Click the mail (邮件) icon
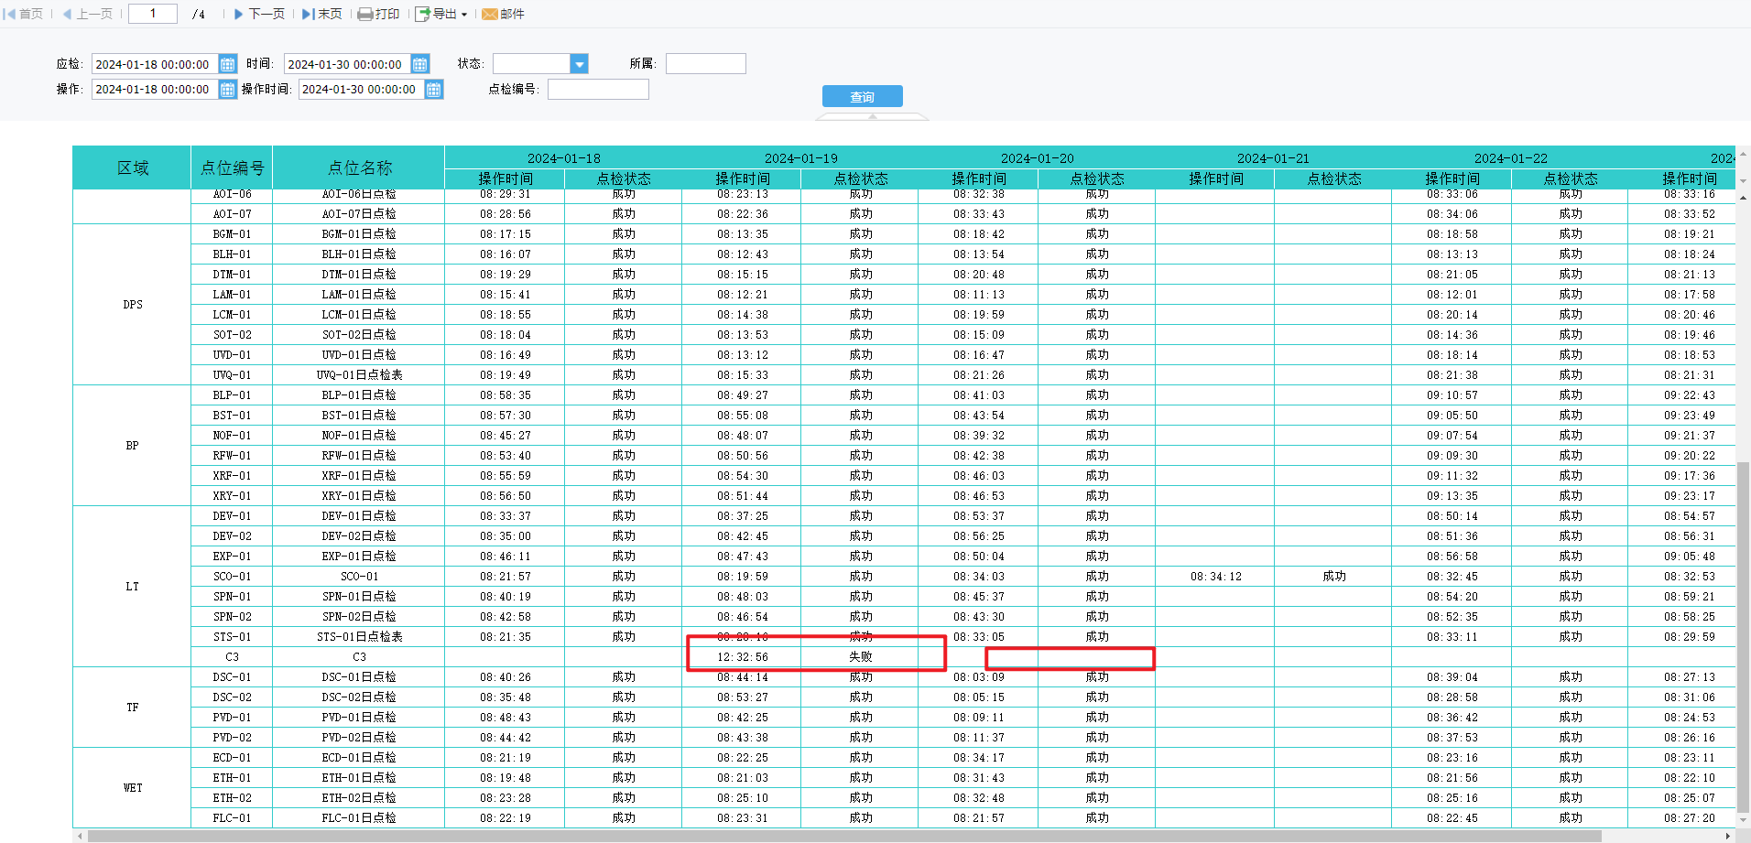The width and height of the screenshot is (1751, 843). pos(503,14)
